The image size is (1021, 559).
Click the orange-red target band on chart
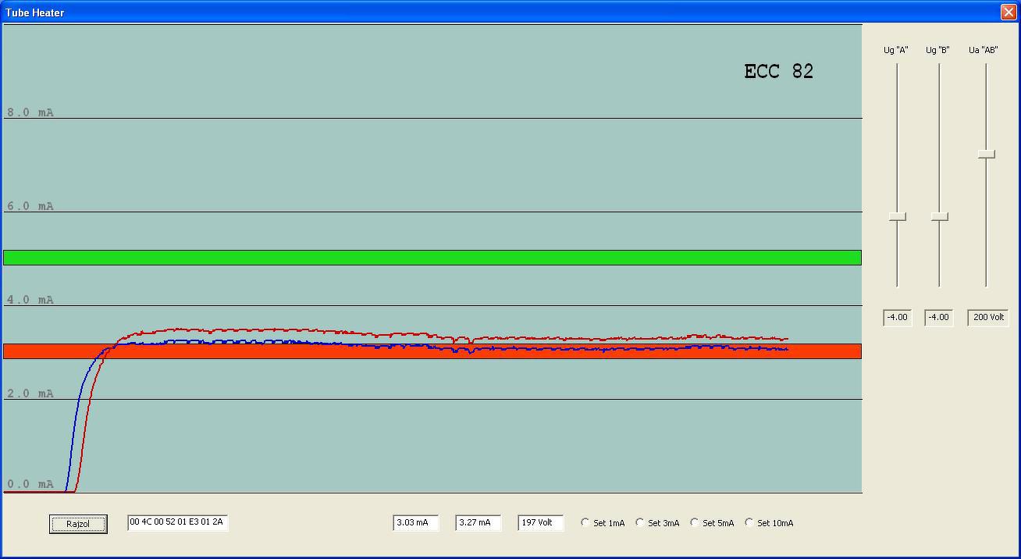point(432,351)
